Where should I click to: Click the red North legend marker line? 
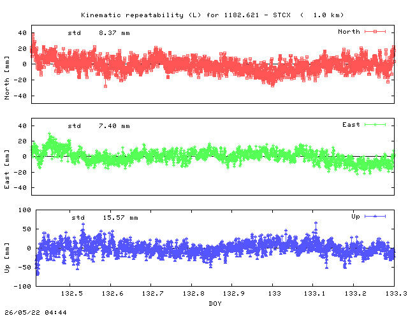tap(375, 31)
